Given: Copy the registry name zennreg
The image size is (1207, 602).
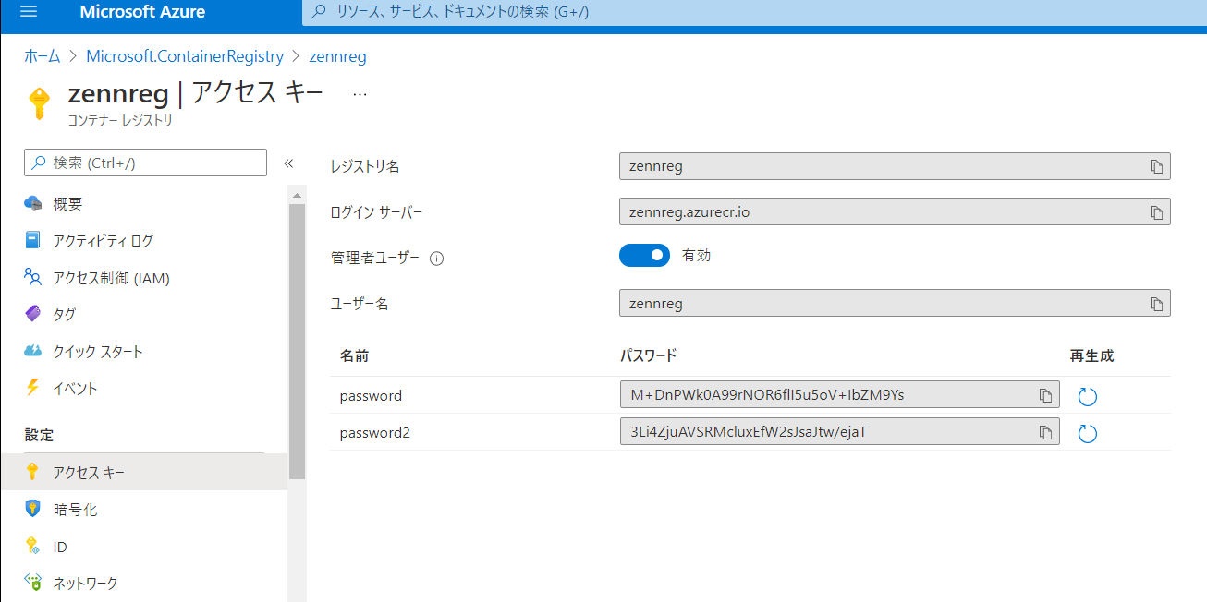Looking at the screenshot, I should [x=1156, y=167].
